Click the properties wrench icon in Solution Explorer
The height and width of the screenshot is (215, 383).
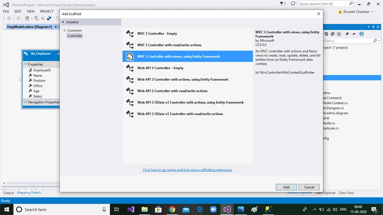coord(347,34)
